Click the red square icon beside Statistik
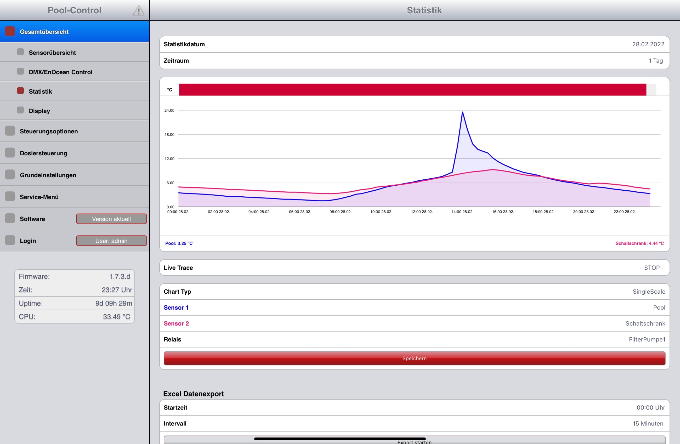This screenshot has height=444, width=680. 20,91
